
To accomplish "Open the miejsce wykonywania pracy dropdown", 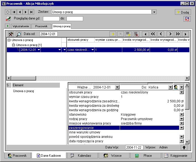I will click(x=182, y=123).
